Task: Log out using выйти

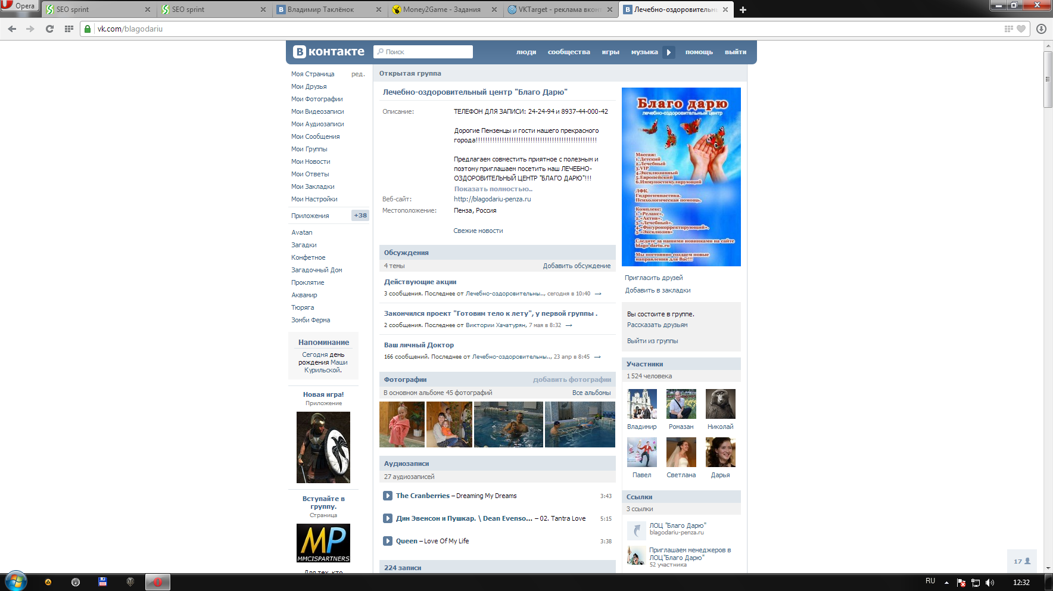Action: pyautogui.click(x=736, y=52)
